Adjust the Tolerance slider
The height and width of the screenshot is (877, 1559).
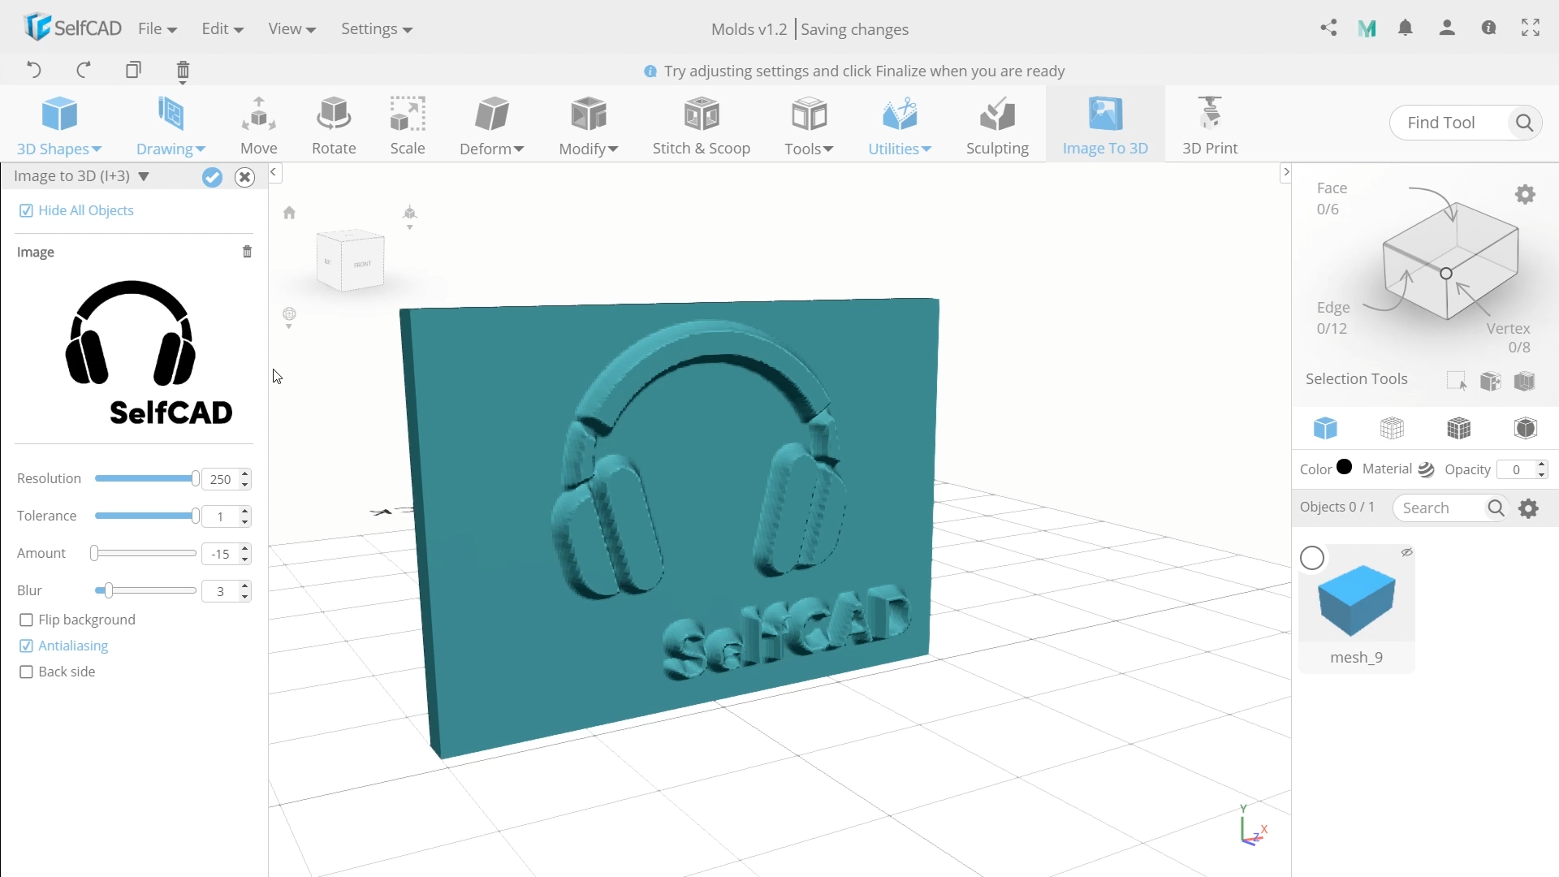(146, 516)
